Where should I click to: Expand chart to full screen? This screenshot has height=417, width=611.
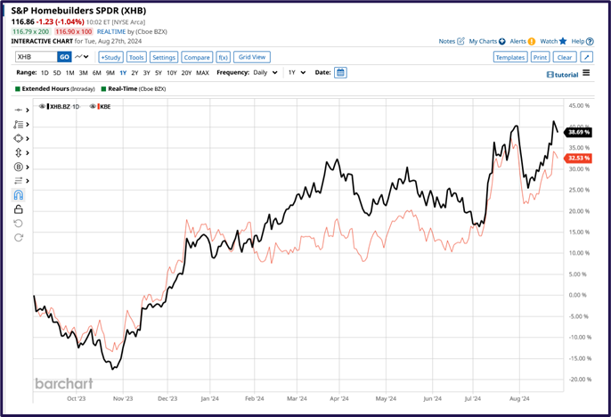coord(586,57)
